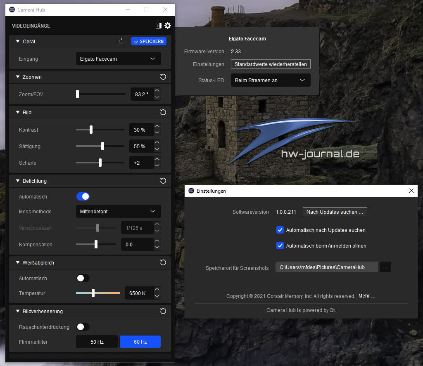This screenshot has width=423, height=366.
Task: Increase Kontrast with the up arrow
Action: click(x=157, y=126)
